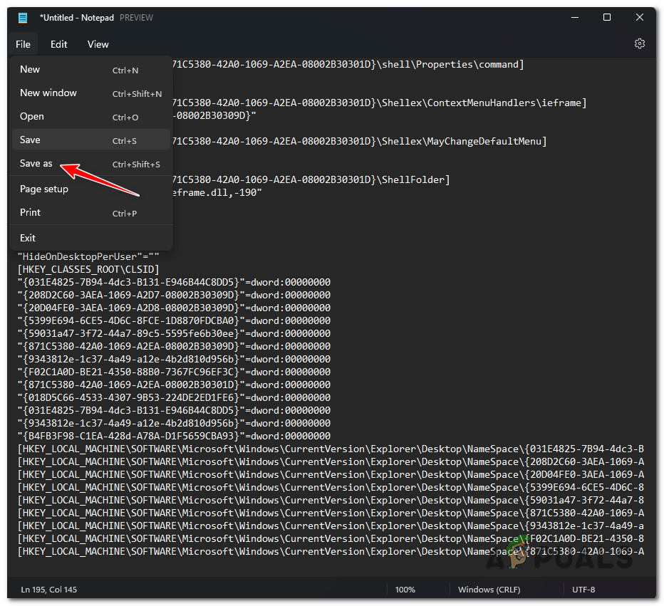Click the {018D5C66-4533-4307 dword line
This screenshot has height=606, width=664.
click(x=174, y=397)
